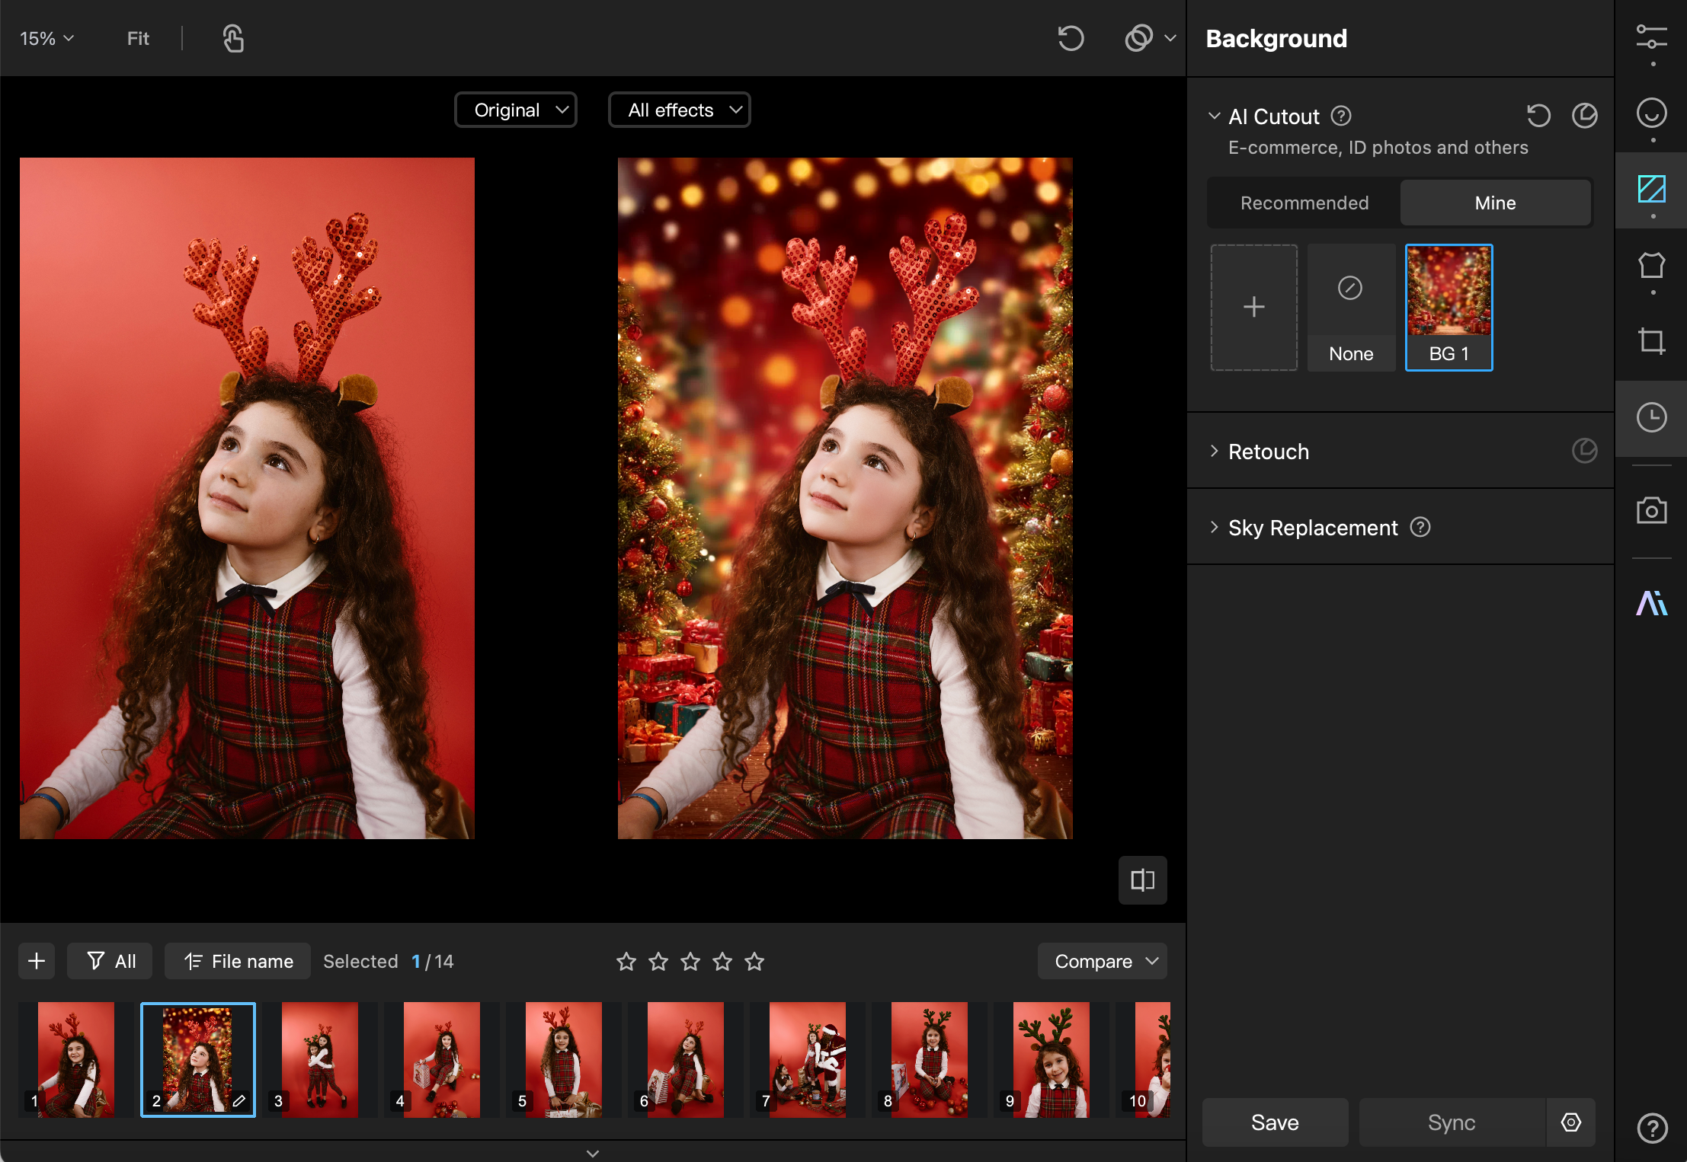Expand the Sky Replacement section

click(1312, 528)
